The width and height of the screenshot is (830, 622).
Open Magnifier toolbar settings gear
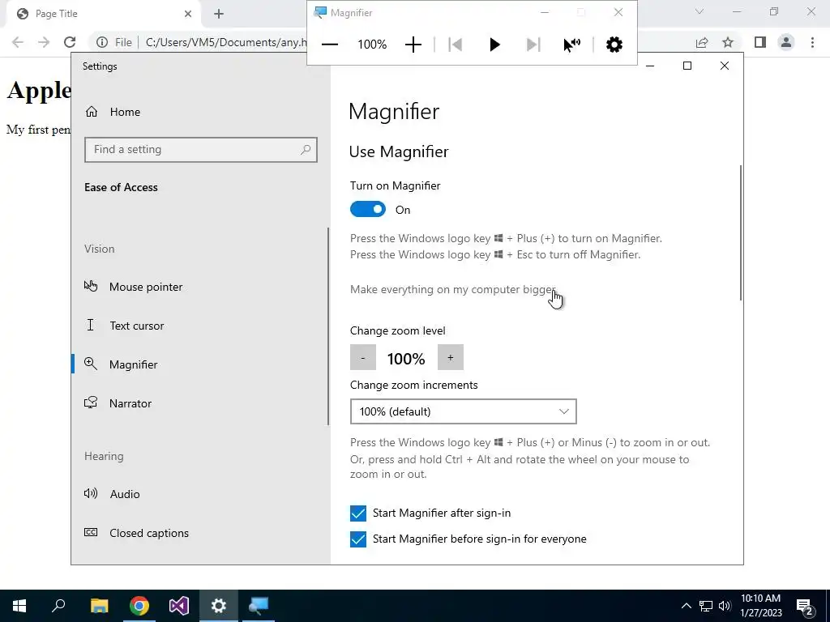tap(614, 45)
